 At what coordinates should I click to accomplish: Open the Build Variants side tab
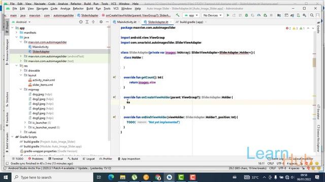coord(7,143)
